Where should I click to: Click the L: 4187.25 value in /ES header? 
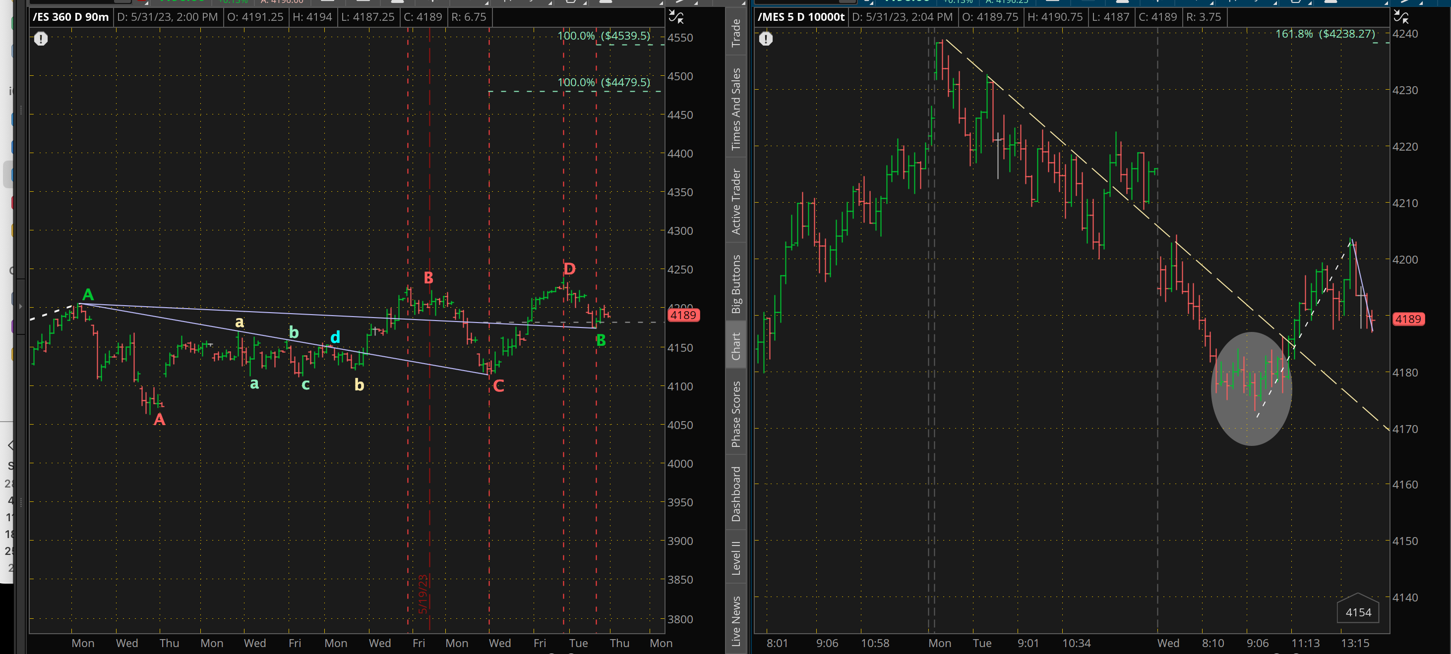[x=368, y=17]
